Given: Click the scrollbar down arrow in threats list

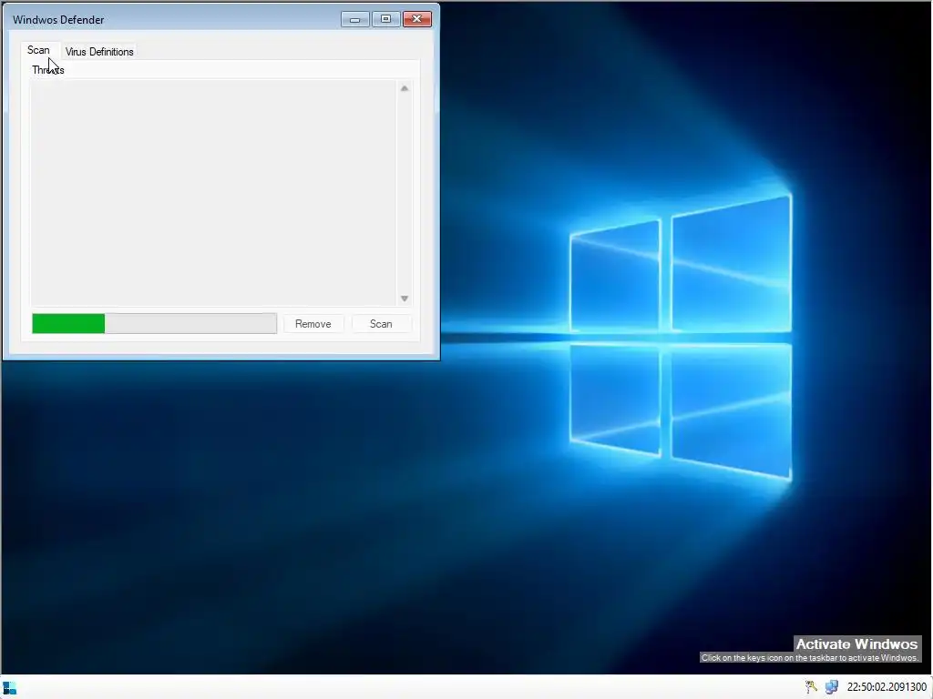Looking at the screenshot, I should (405, 299).
